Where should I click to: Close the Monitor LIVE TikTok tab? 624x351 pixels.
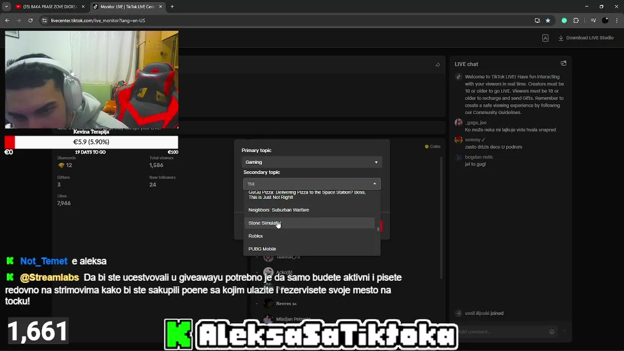[x=160, y=7]
